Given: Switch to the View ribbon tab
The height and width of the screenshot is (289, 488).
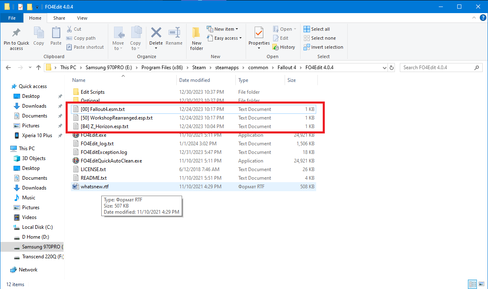Looking at the screenshot, I should pos(82,18).
